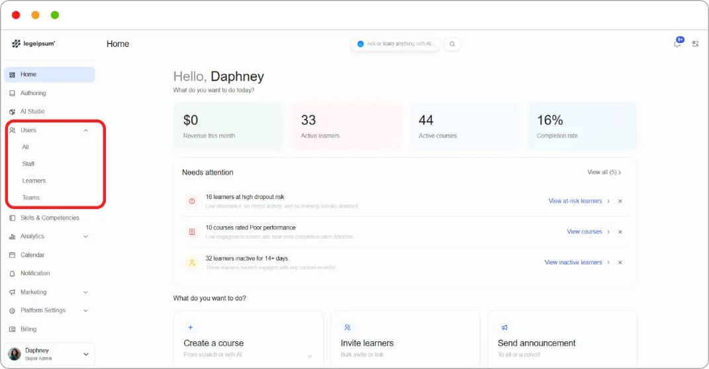Click the Marketing megaphone icon

pos(12,292)
